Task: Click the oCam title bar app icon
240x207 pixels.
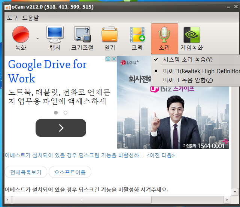Action: (7, 7)
